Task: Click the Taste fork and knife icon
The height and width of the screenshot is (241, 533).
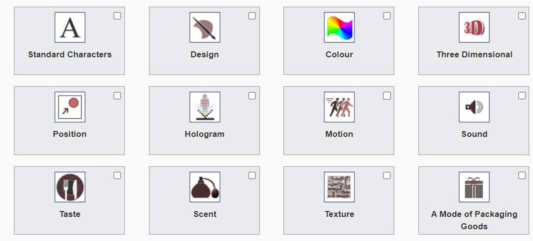Action: tap(70, 187)
